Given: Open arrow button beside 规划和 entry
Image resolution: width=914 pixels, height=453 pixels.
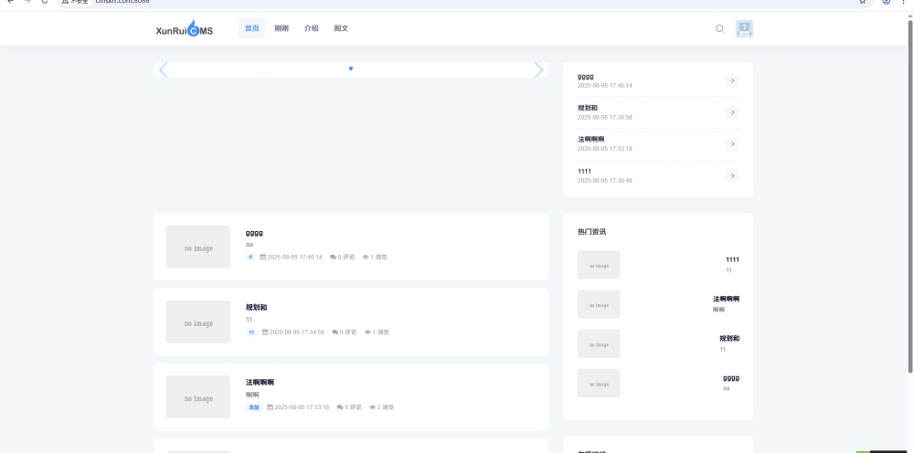Looking at the screenshot, I should coord(732,112).
